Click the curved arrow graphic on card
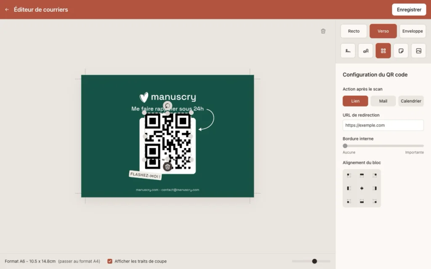Viewport: 431px width, 269px height. 206,120
